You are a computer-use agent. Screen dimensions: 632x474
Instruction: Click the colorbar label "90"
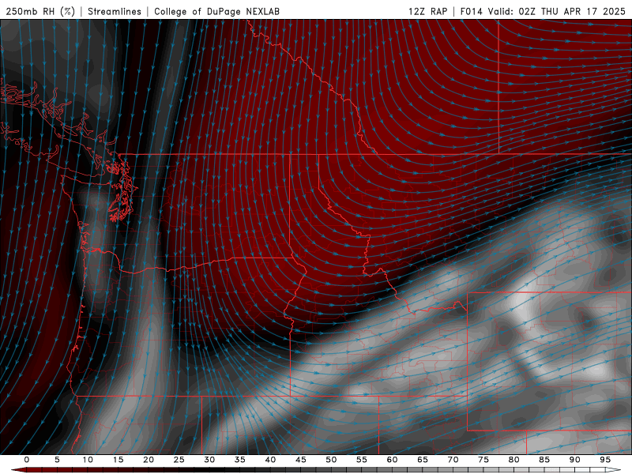pyautogui.click(x=574, y=460)
